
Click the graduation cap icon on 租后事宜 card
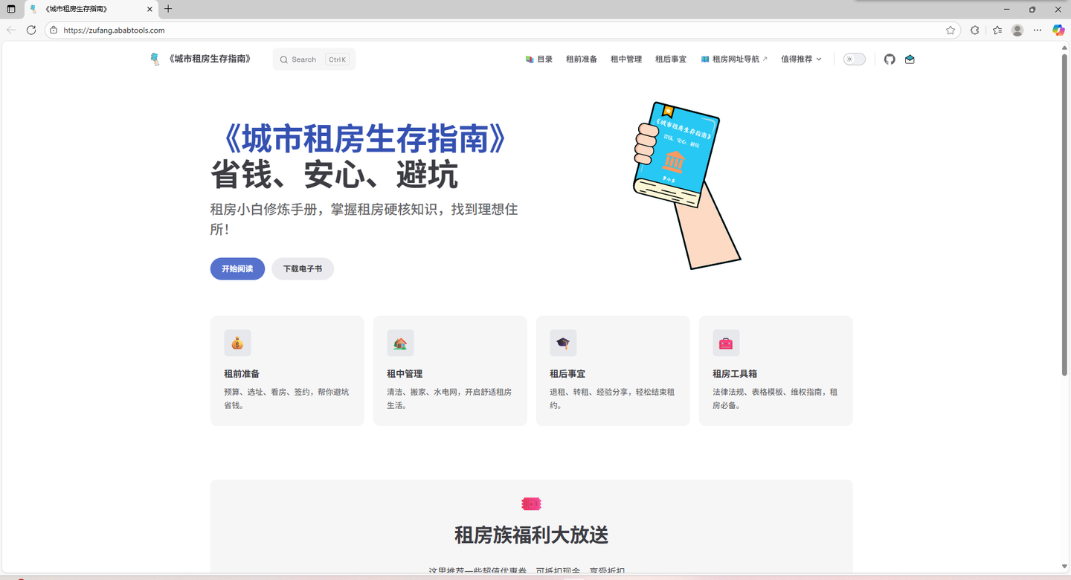[x=563, y=343]
